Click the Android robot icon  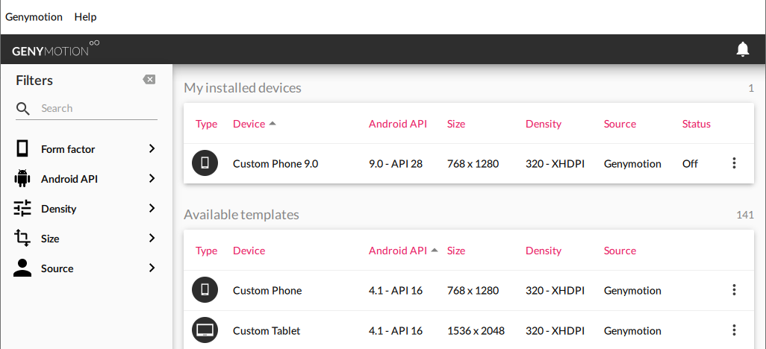(22, 179)
